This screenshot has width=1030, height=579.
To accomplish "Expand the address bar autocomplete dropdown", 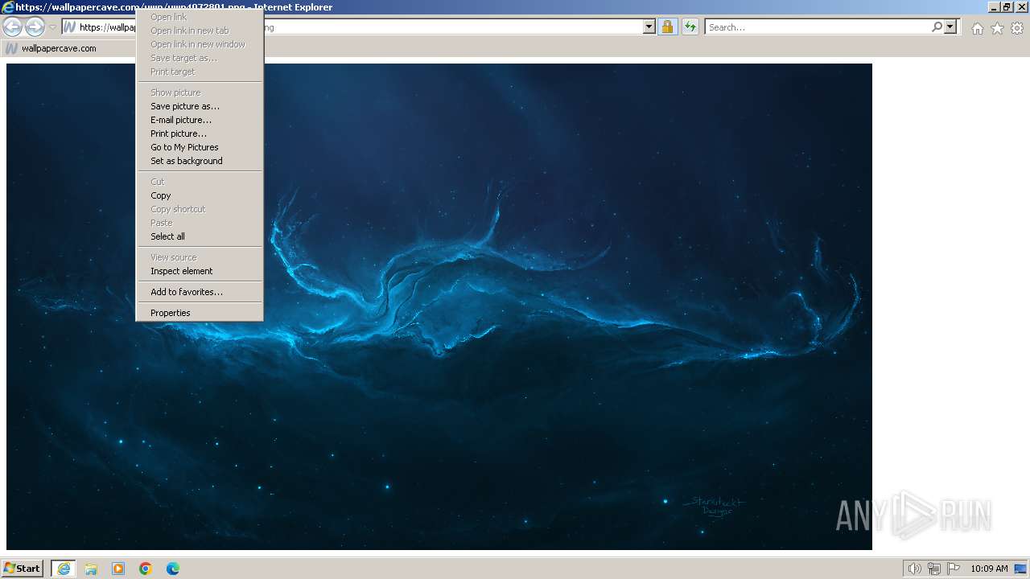I will pyautogui.click(x=649, y=27).
